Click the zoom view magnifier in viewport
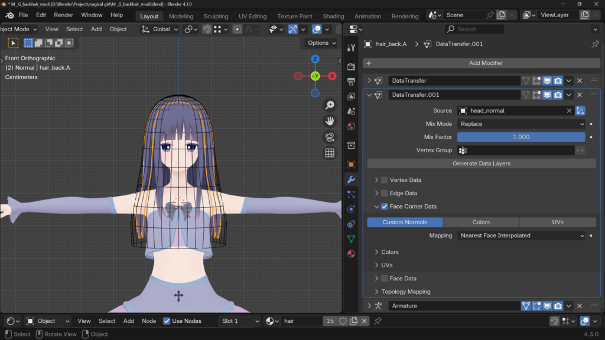This screenshot has height=340, width=605. [x=330, y=106]
